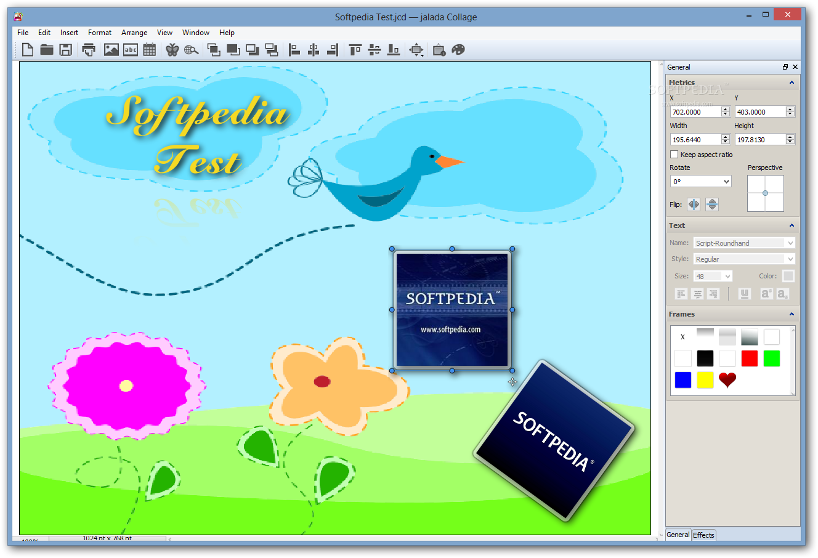Open the Arrange menu
This screenshot has width=818, height=558.
134,33
